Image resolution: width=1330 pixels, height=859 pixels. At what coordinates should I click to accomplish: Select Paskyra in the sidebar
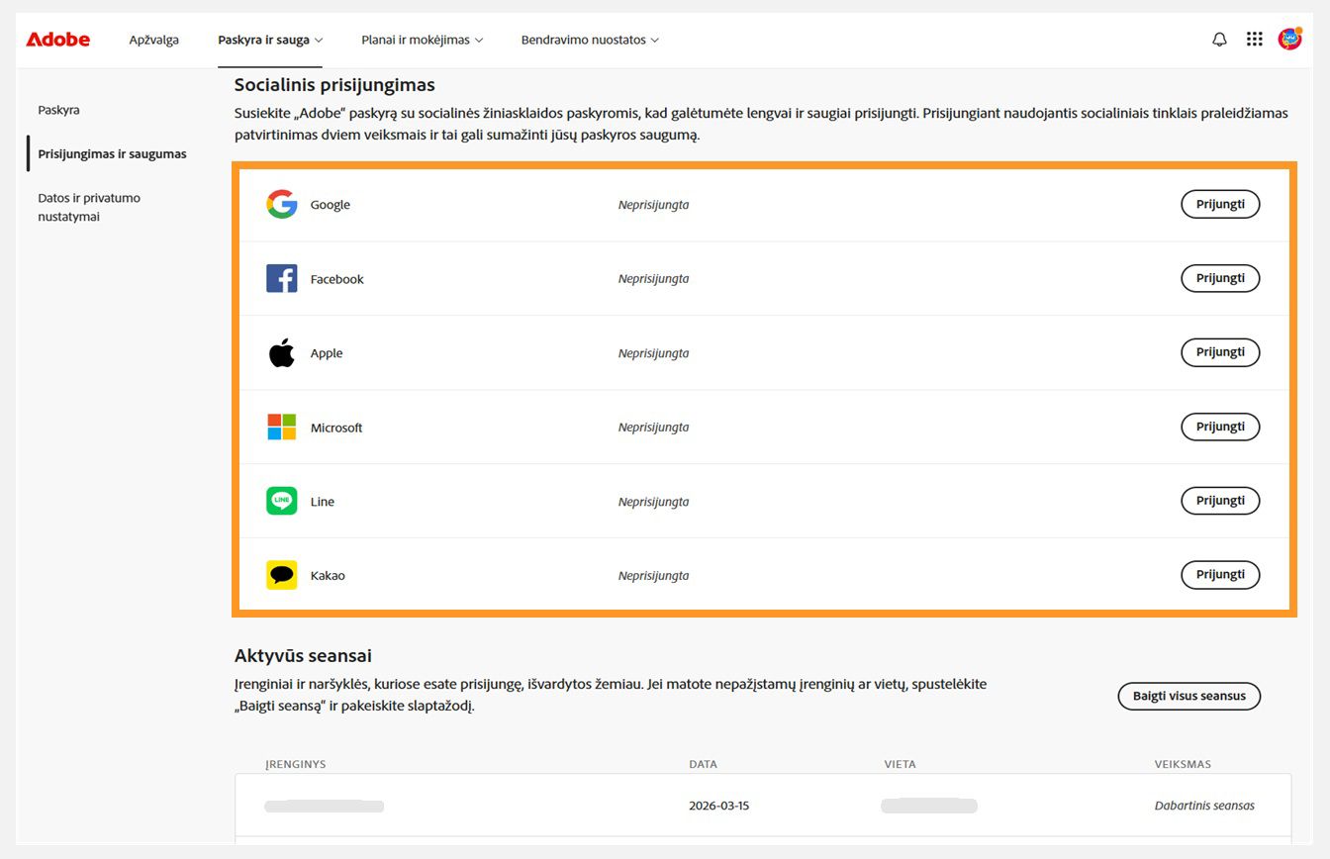click(x=58, y=110)
